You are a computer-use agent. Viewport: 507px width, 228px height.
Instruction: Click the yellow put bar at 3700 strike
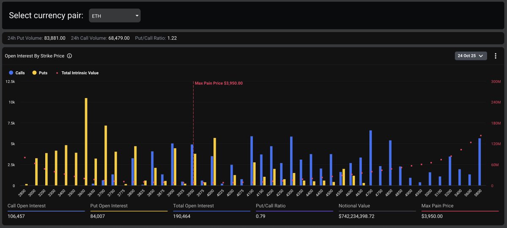106,156
